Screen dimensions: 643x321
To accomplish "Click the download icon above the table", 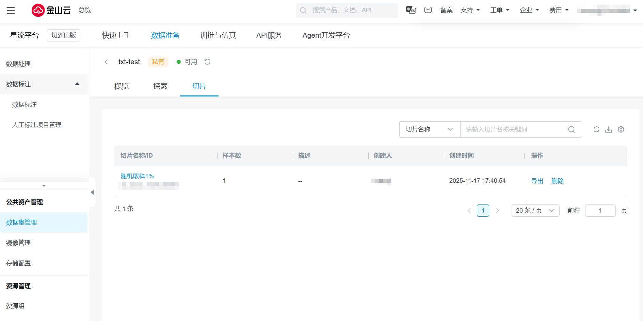I will (609, 129).
